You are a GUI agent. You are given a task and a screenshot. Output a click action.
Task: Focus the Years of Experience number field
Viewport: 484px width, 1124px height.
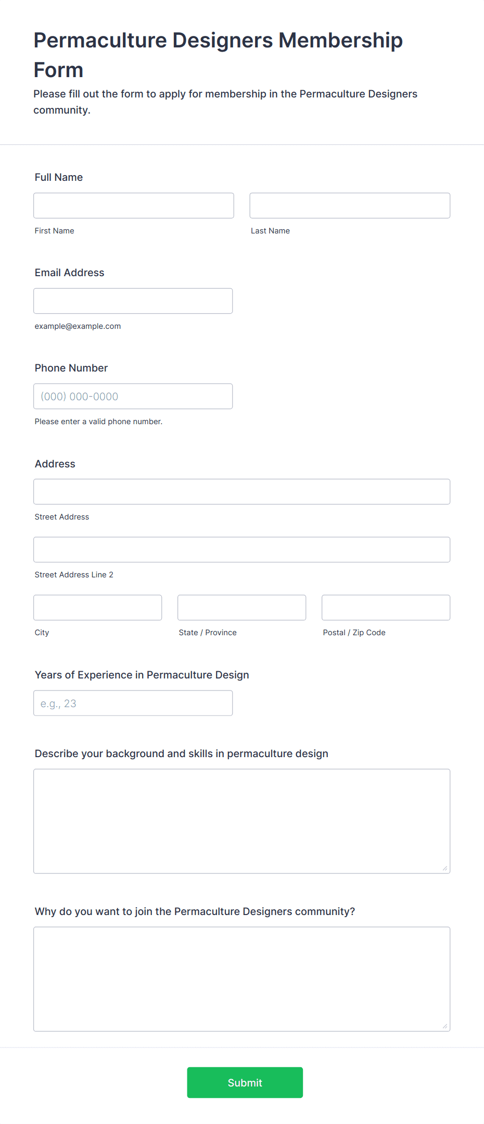pos(133,703)
